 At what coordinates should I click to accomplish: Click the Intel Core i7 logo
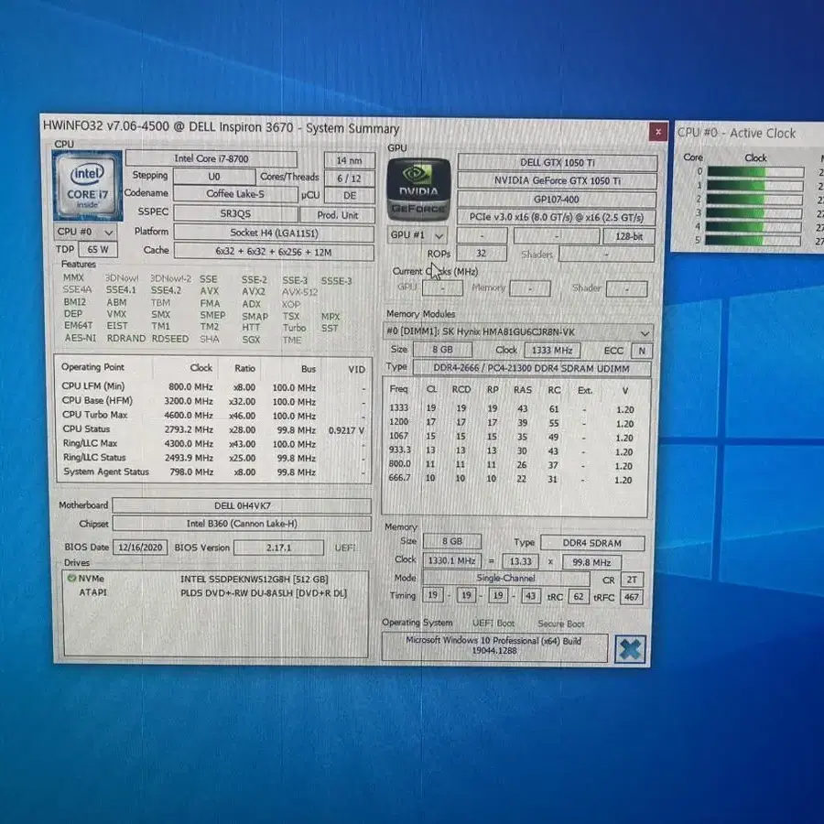87,185
